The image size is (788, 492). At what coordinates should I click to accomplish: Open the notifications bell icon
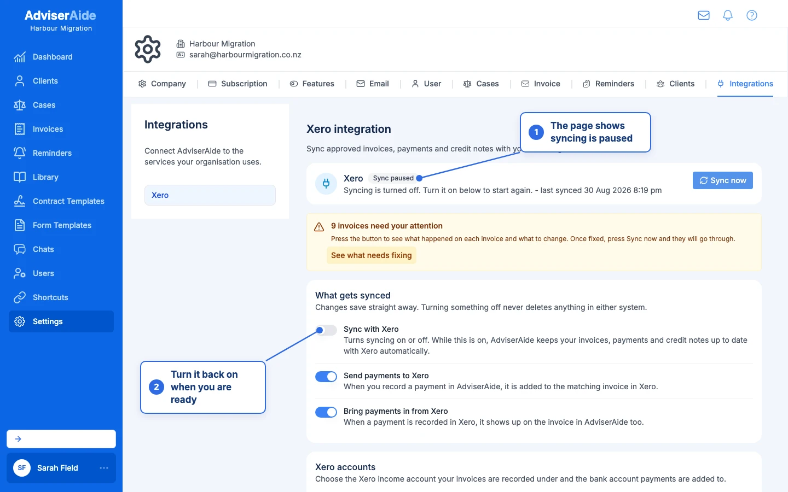[x=728, y=15]
